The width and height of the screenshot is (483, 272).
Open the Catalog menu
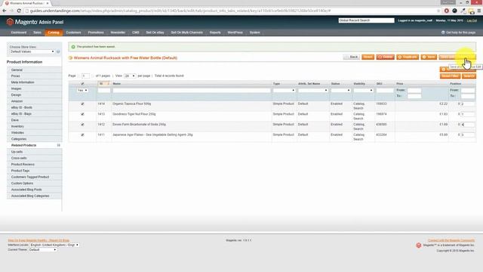pyautogui.click(x=54, y=32)
